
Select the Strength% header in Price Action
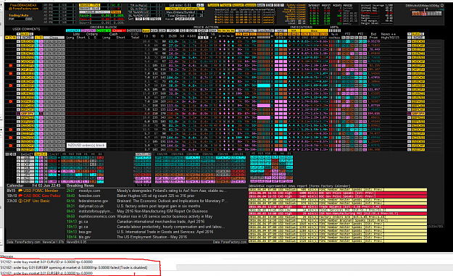tap(246, 30)
